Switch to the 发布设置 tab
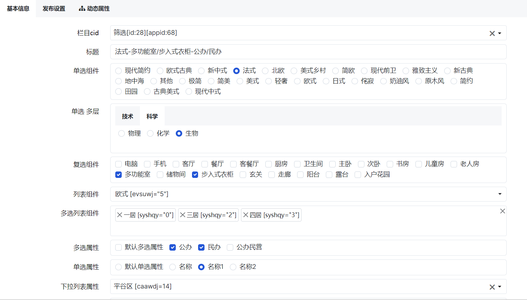Image resolution: width=527 pixels, height=300 pixels. tap(54, 8)
